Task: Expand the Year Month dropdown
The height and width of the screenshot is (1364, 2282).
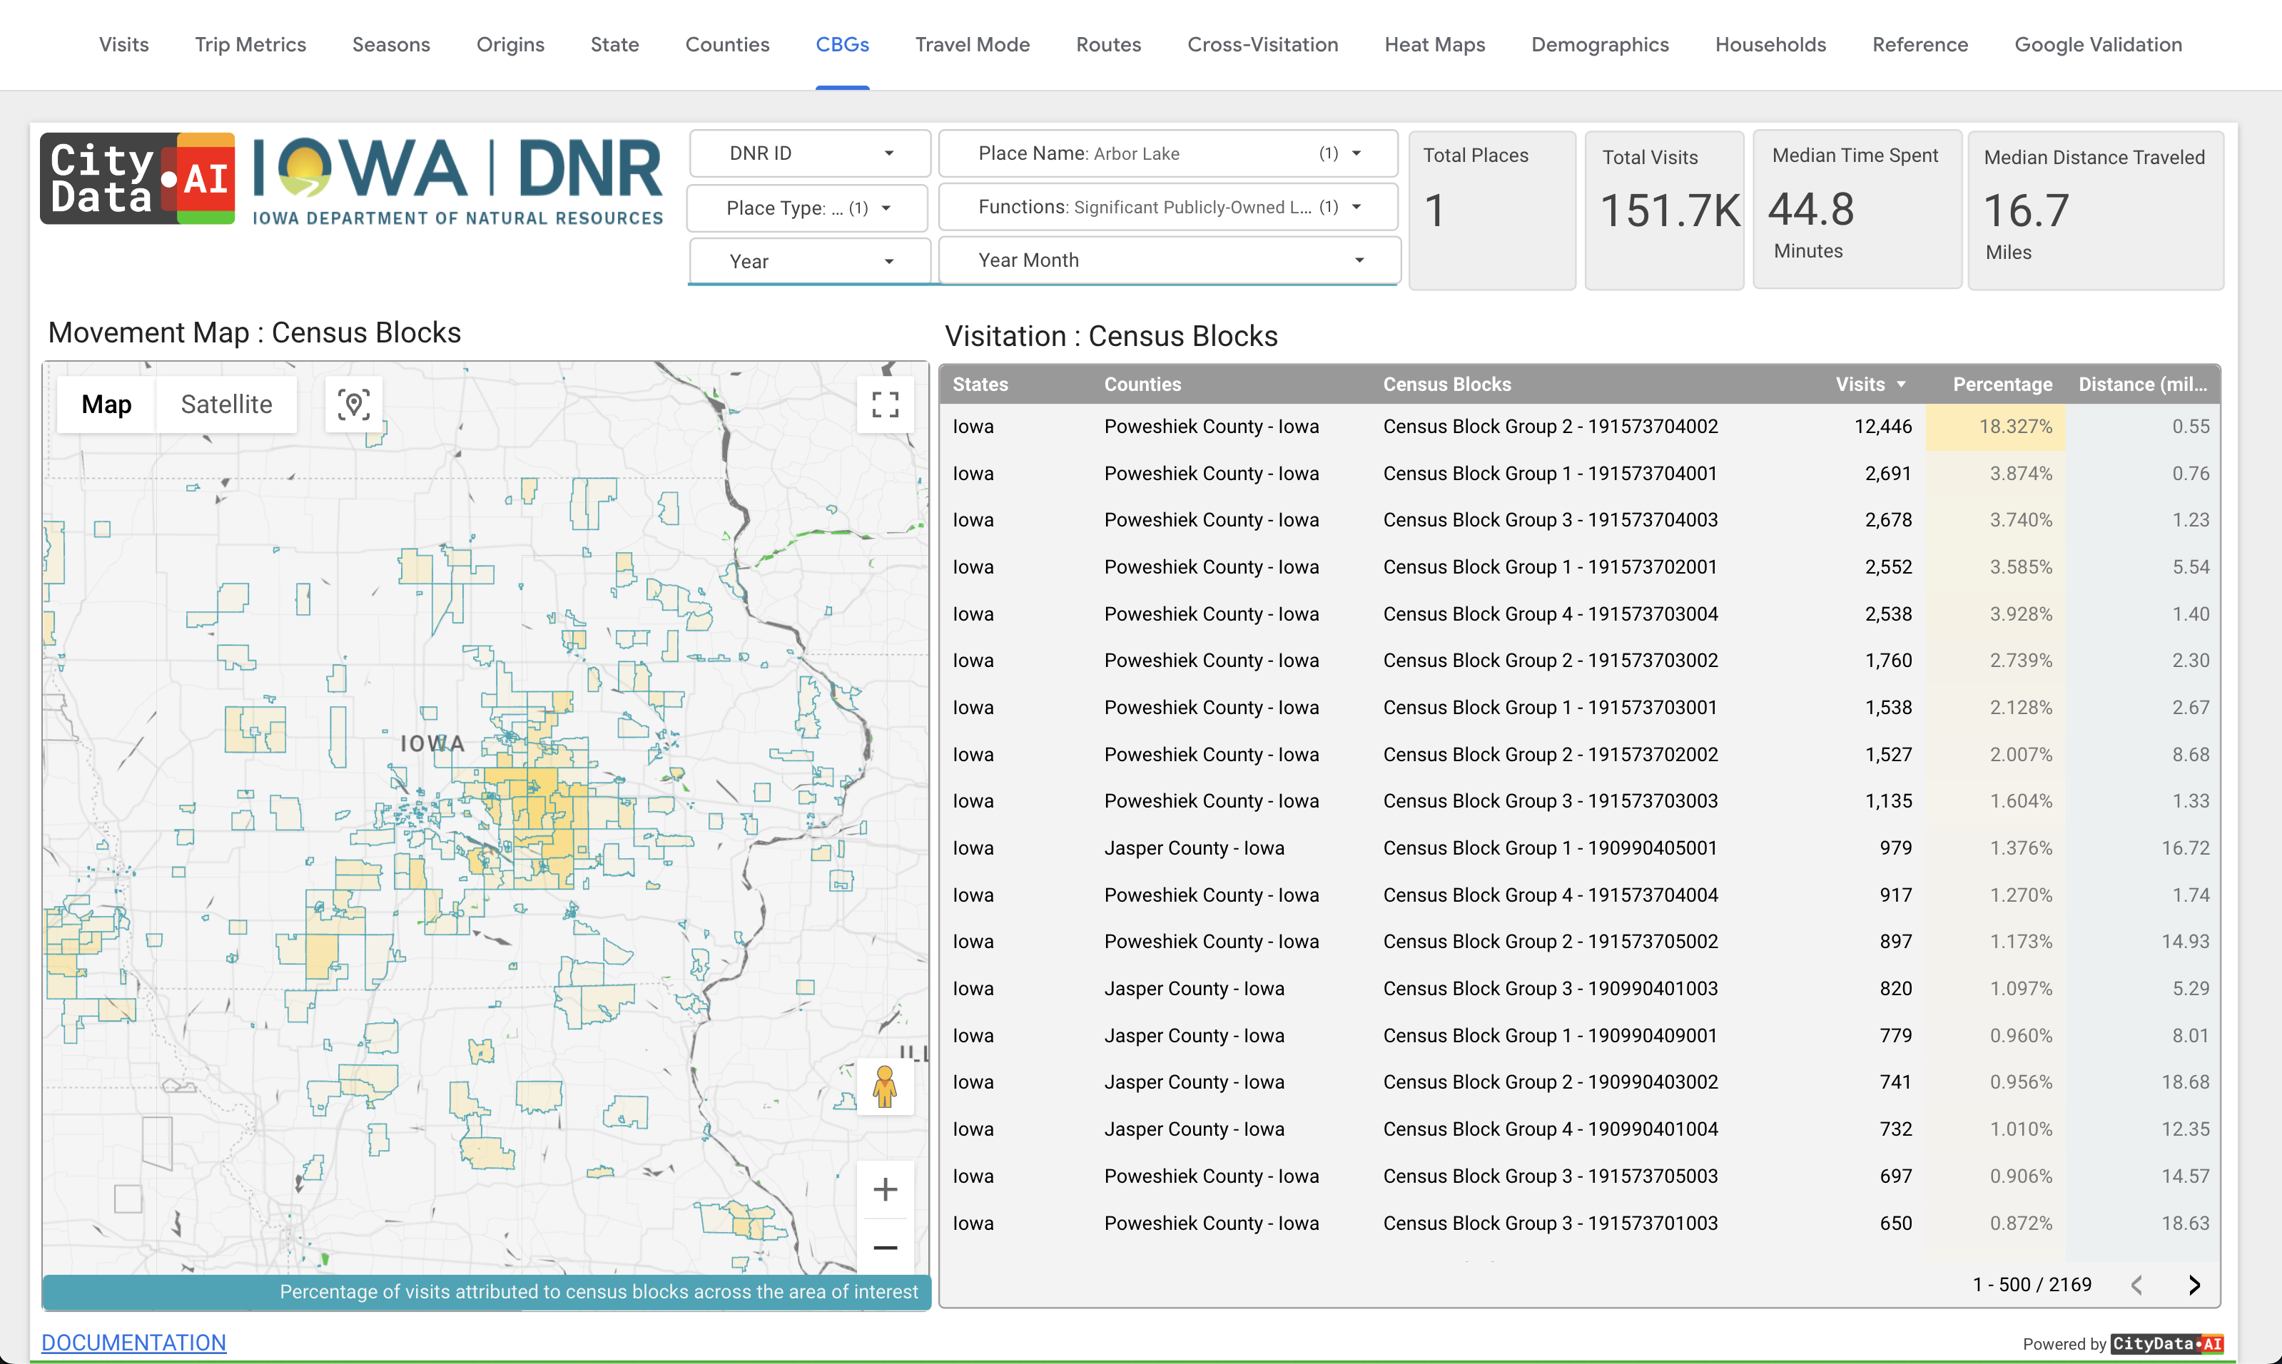Action: pos(1170,260)
